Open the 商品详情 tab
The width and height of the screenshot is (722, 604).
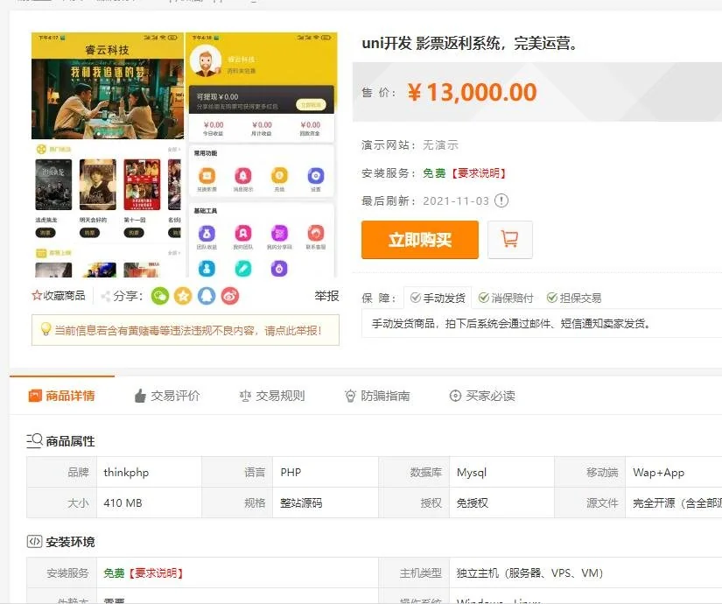(61, 396)
